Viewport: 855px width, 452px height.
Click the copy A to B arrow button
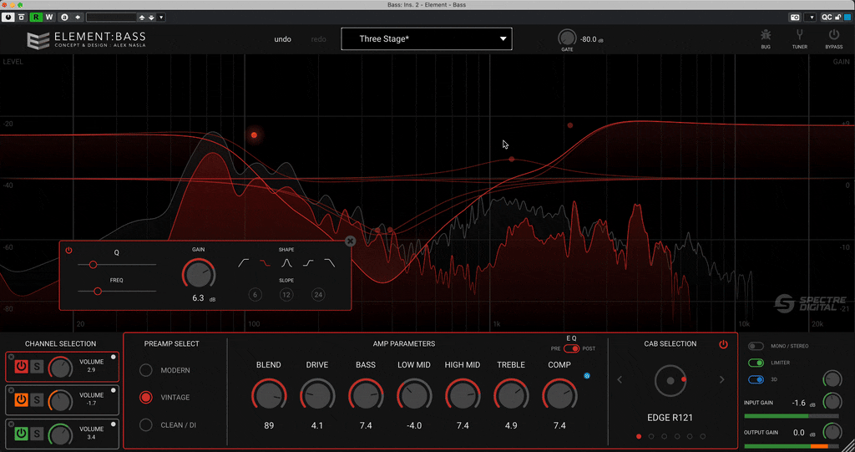[78, 18]
